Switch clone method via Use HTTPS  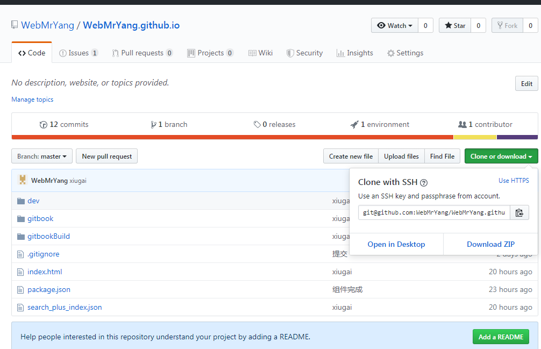(x=514, y=181)
